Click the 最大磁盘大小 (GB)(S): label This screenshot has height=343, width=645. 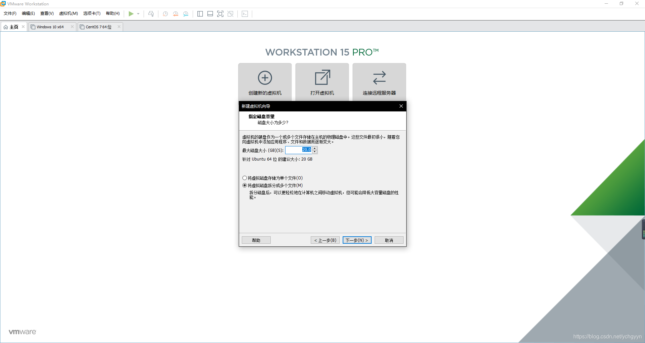click(263, 150)
